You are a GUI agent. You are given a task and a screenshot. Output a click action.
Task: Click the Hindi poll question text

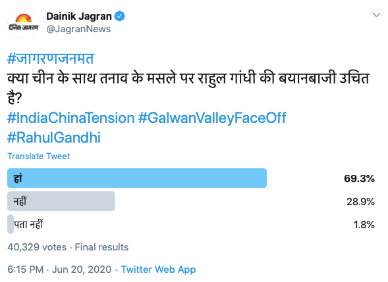(188, 87)
